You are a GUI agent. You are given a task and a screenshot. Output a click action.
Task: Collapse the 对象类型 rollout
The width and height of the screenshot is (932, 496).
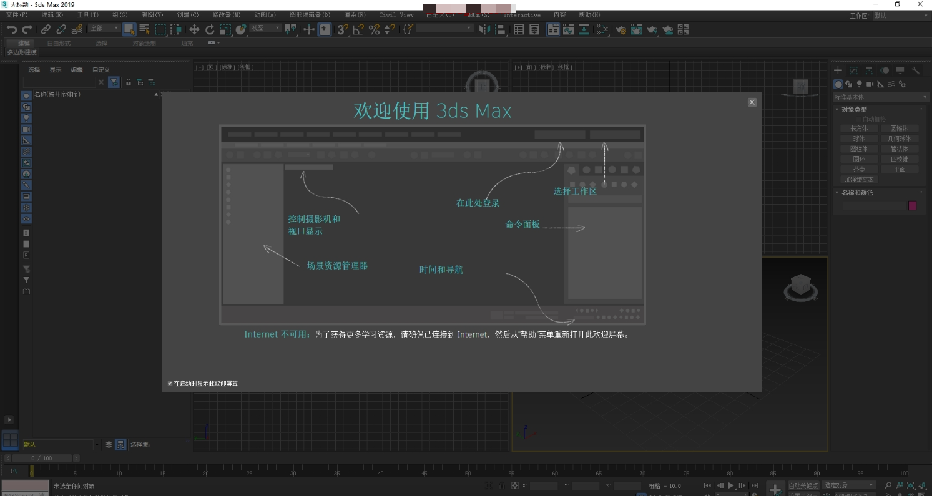(x=854, y=109)
